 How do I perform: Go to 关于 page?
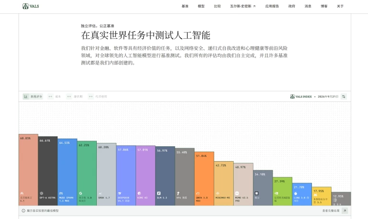340,6
